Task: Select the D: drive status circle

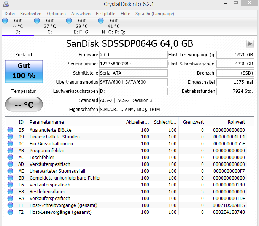Action: coord(5,21)
